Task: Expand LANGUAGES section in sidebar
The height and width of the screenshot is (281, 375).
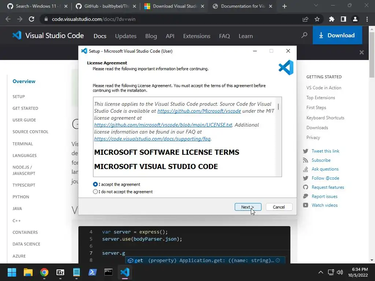Action: [x=25, y=156]
